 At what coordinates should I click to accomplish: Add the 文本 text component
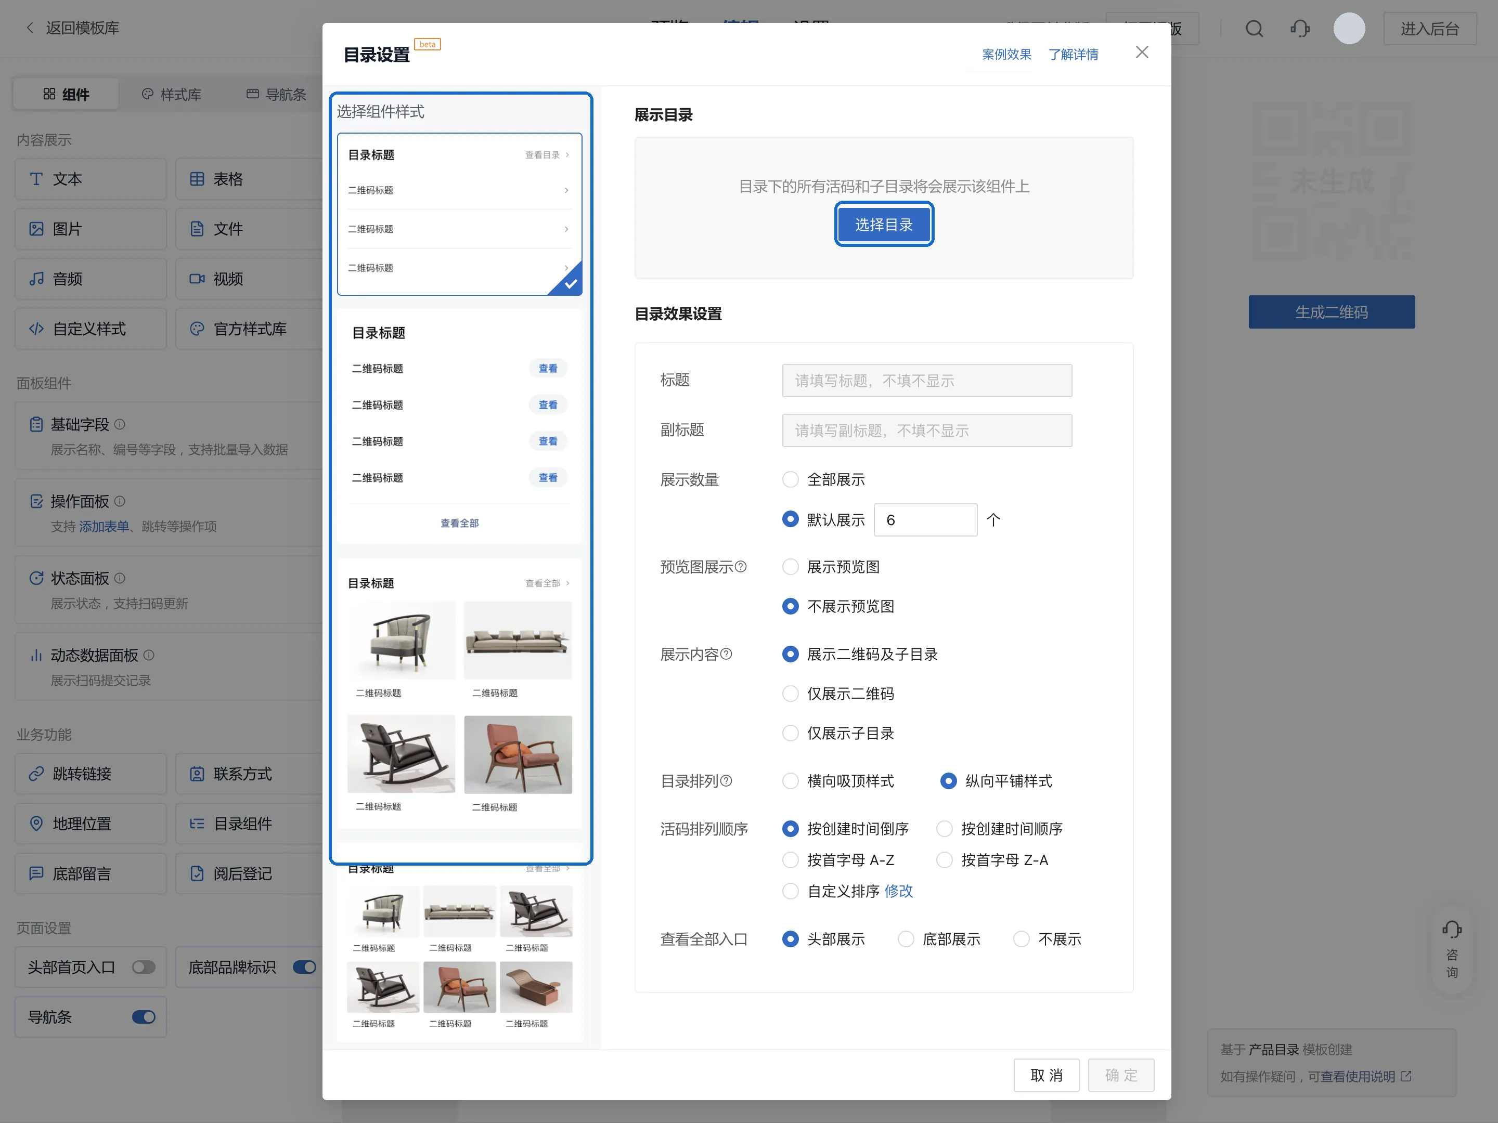click(91, 179)
